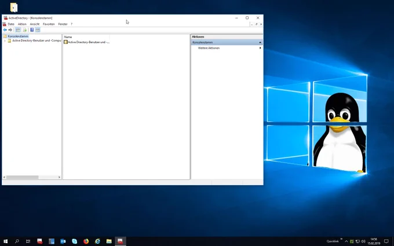Open the Aktion menu

click(22, 24)
